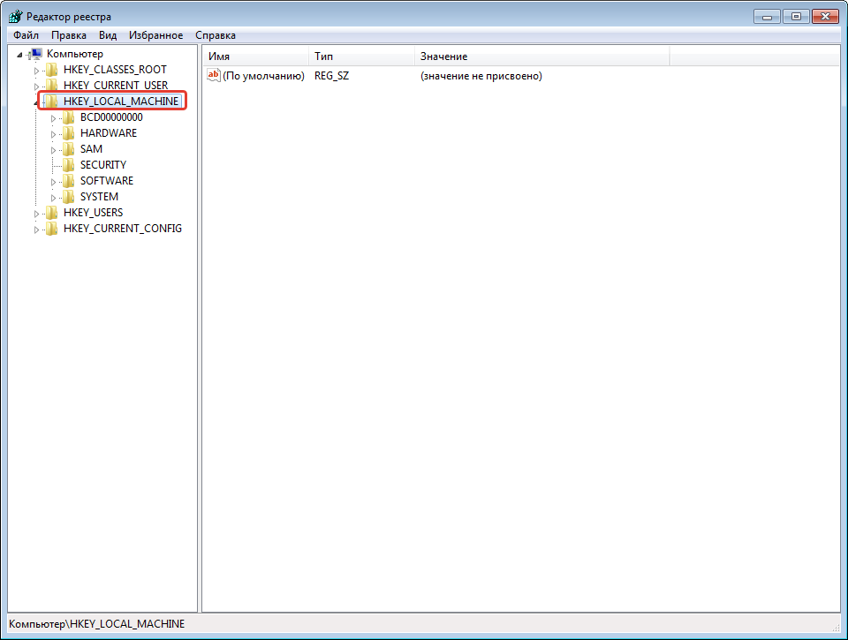Screen dimensions: 848x640
Task: Open the Избранное menu
Action: (155, 35)
